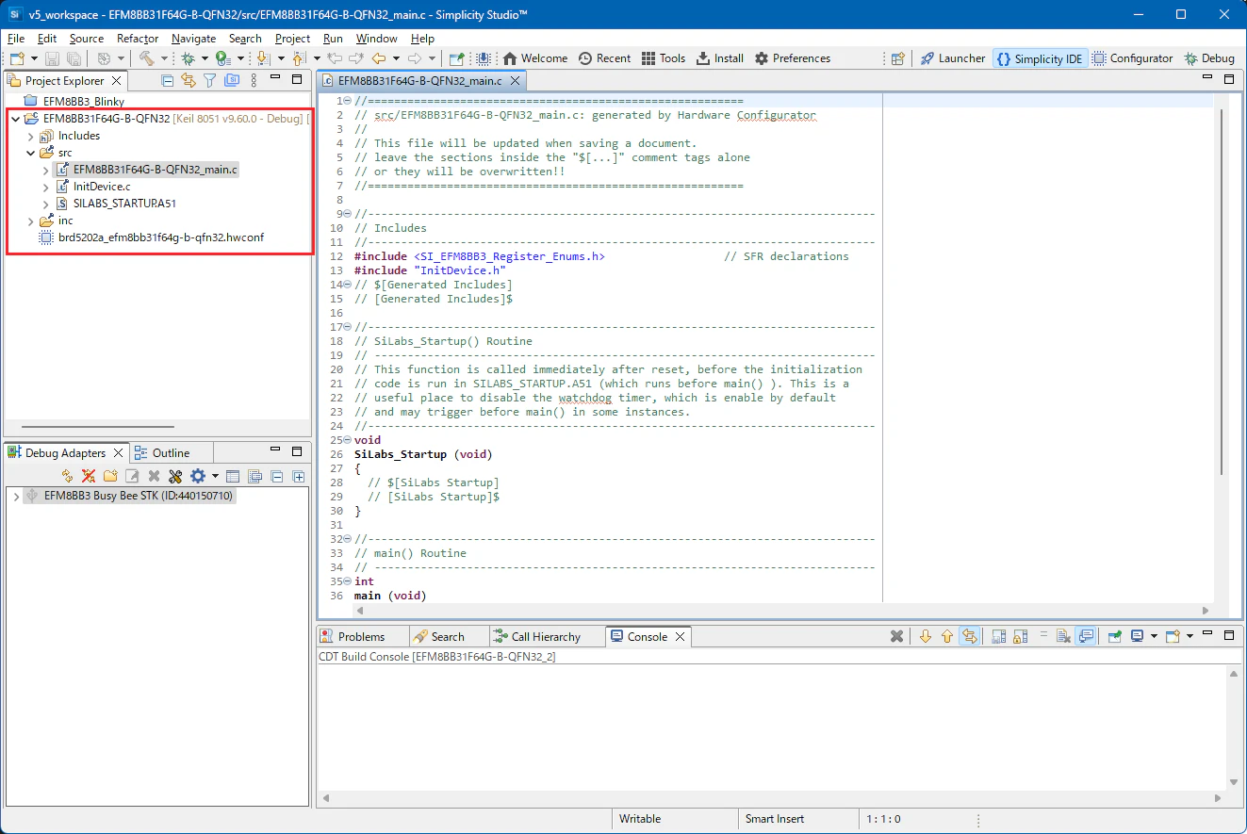Click the Save toolbar icon
Image resolution: width=1247 pixels, height=834 pixels.
[54, 58]
